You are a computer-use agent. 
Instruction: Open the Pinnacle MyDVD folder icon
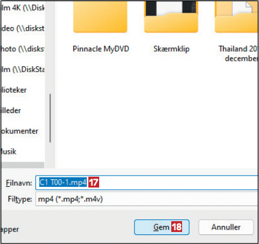100,17
